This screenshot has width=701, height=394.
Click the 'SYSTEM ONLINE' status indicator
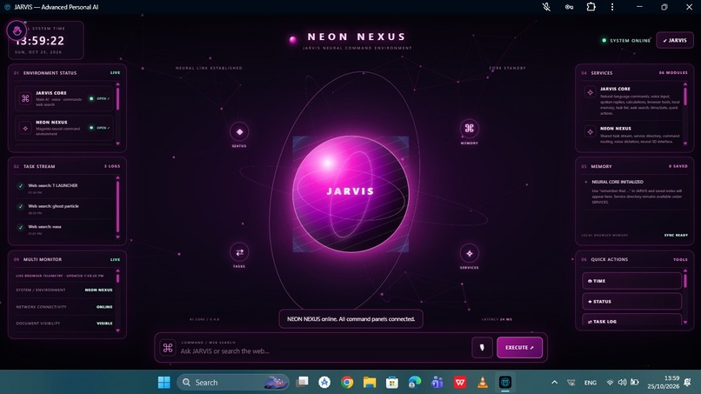click(626, 40)
